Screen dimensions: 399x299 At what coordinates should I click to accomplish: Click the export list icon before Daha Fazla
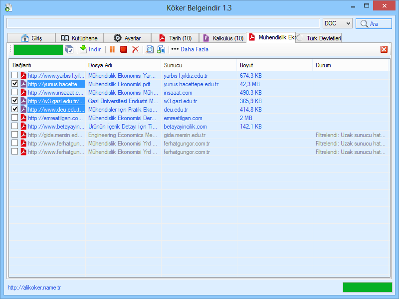pos(161,49)
